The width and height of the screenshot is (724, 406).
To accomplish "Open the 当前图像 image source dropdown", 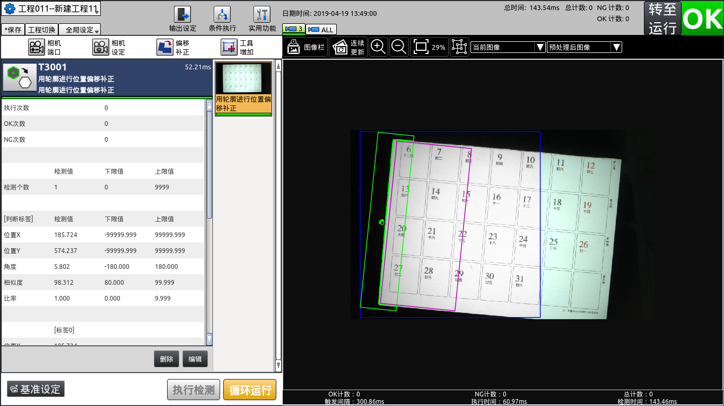I will (508, 47).
